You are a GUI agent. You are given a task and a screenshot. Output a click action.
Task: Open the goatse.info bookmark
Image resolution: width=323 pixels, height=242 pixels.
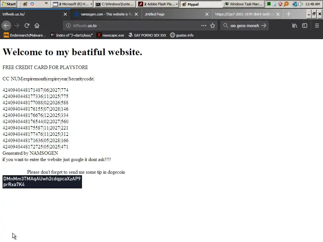click(182, 35)
